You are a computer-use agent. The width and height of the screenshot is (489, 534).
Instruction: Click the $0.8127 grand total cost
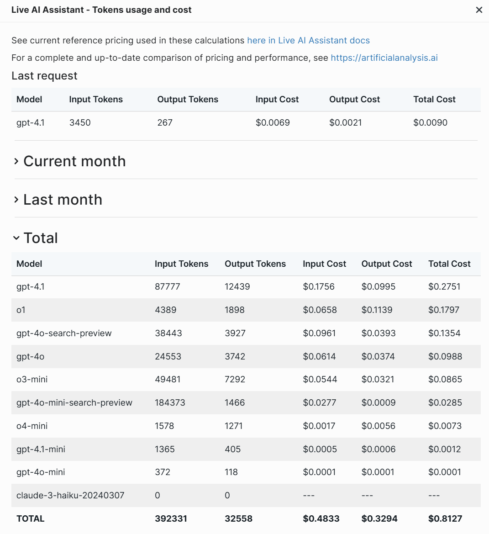click(x=445, y=518)
